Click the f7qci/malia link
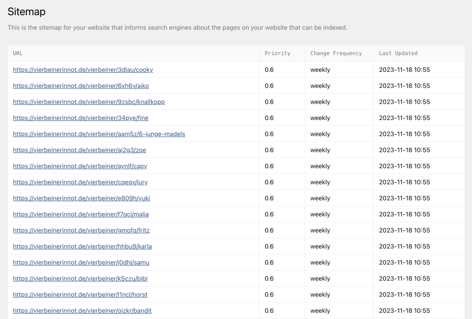 pos(81,214)
